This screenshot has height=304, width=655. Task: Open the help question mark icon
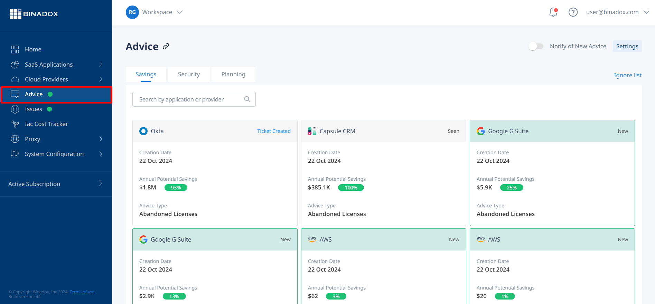[573, 12]
